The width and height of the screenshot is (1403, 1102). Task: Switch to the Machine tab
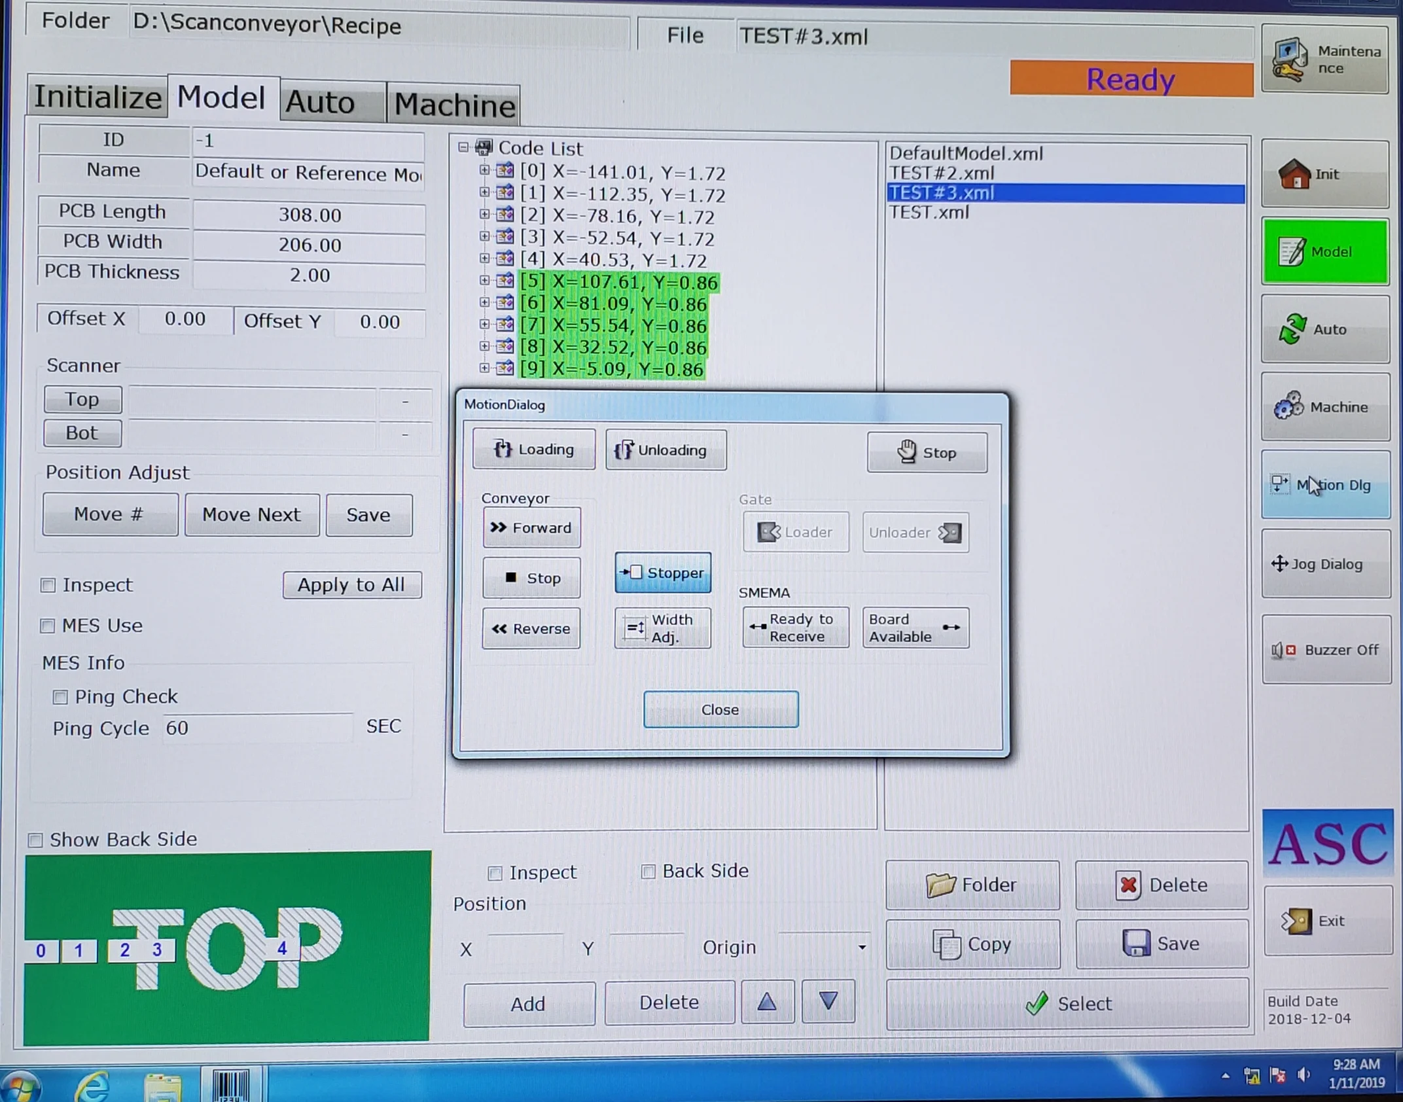click(454, 105)
